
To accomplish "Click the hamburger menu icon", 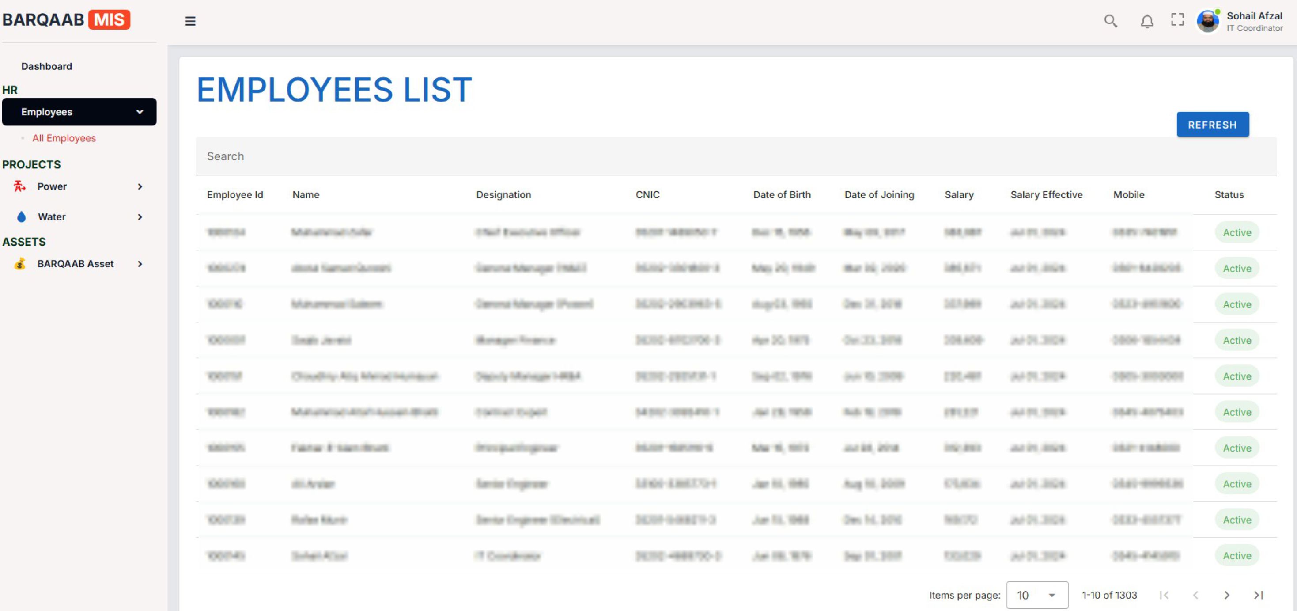I will pyautogui.click(x=190, y=21).
